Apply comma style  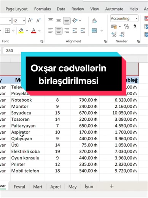[135, 26]
